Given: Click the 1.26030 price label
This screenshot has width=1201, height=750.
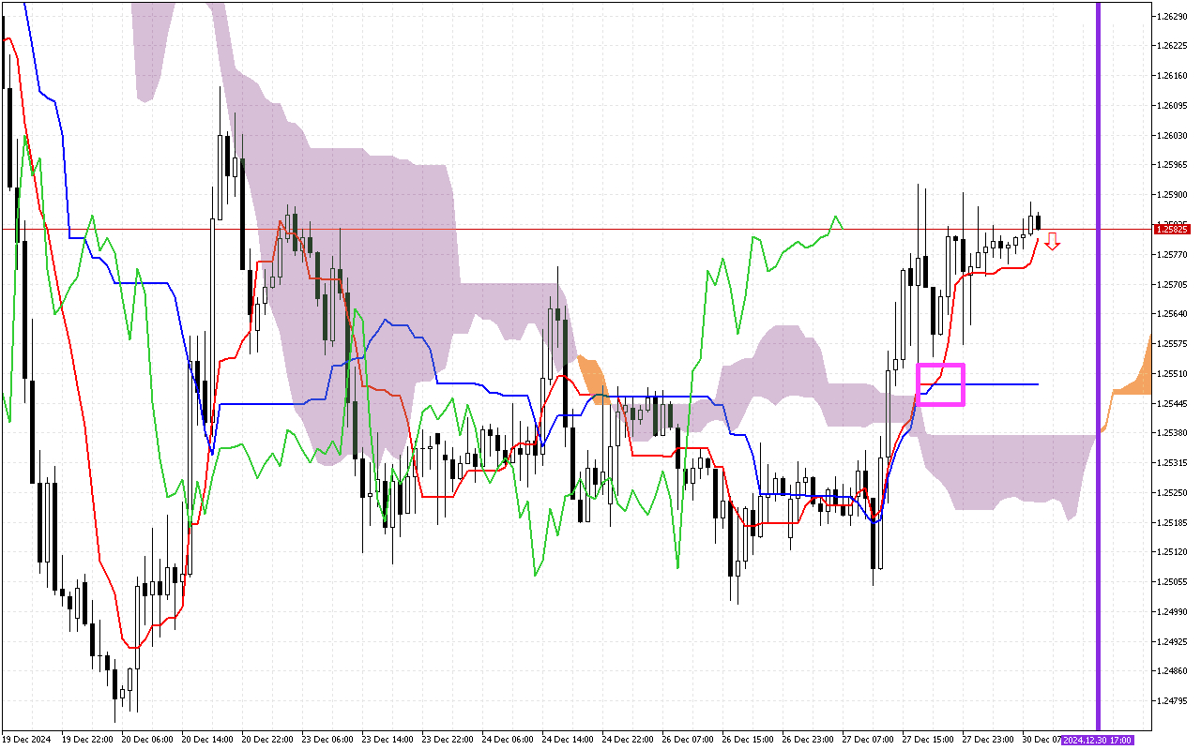Looking at the screenshot, I should (1172, 136).
